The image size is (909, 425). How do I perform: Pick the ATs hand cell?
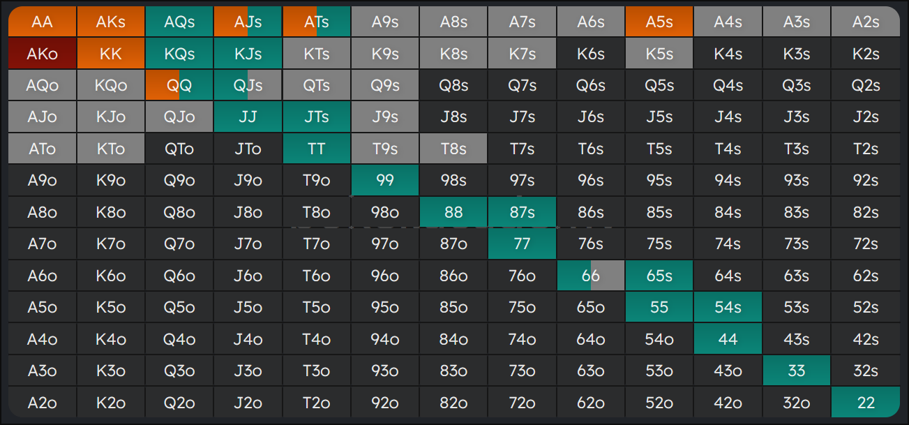pos(316,22)
